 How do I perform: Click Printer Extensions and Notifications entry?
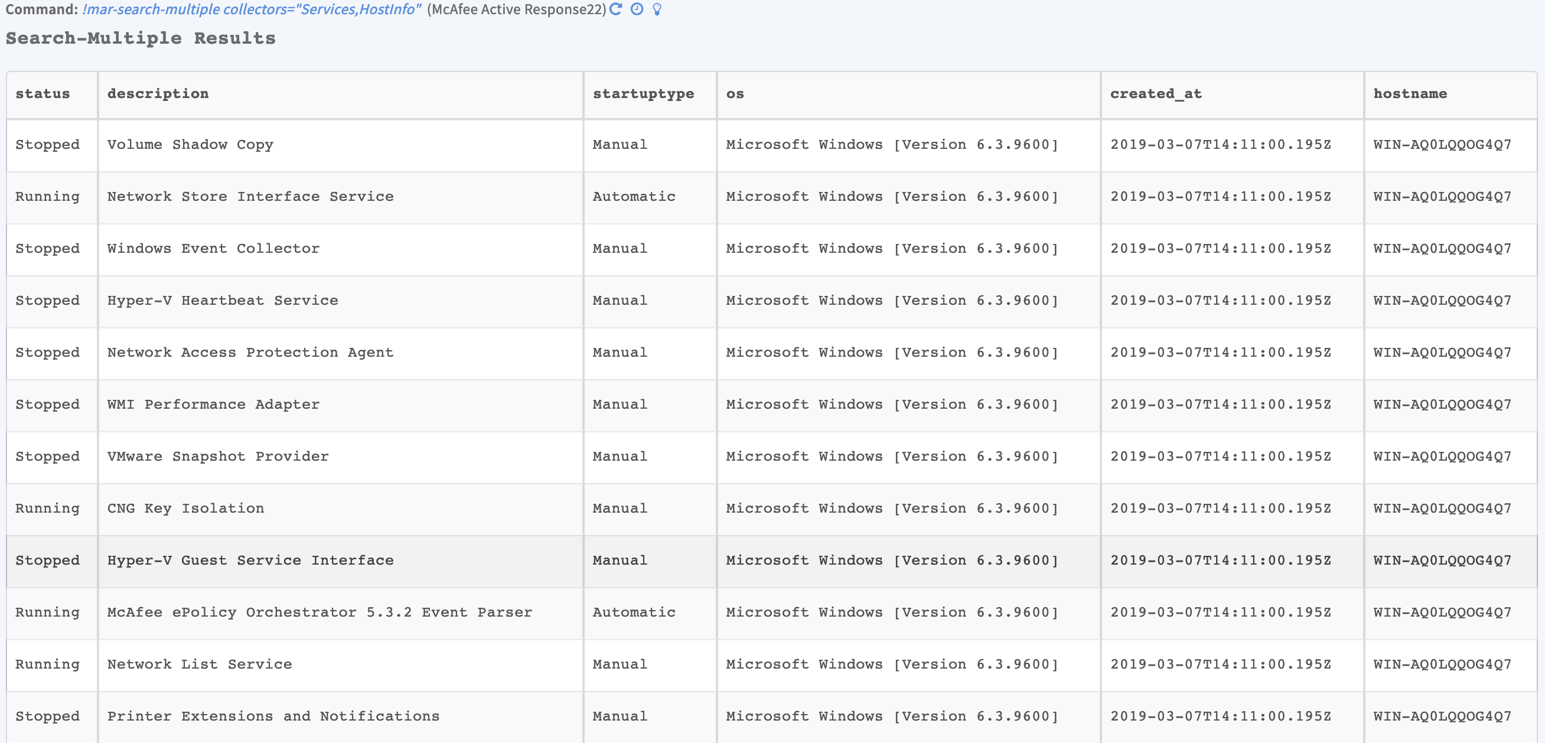click(x=273, y=716)
